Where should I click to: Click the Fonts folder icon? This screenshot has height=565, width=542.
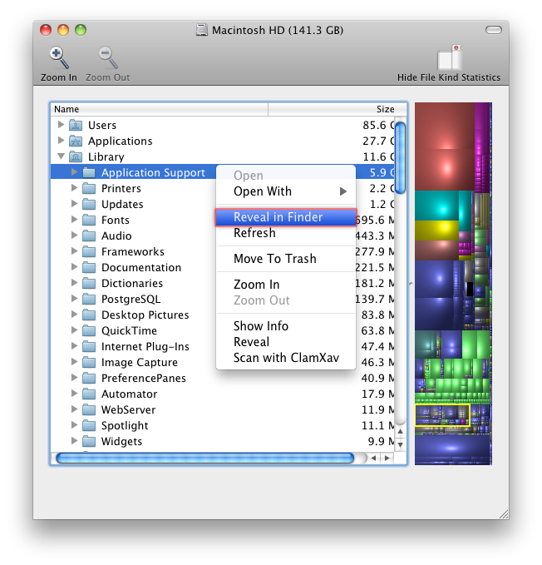89,220
